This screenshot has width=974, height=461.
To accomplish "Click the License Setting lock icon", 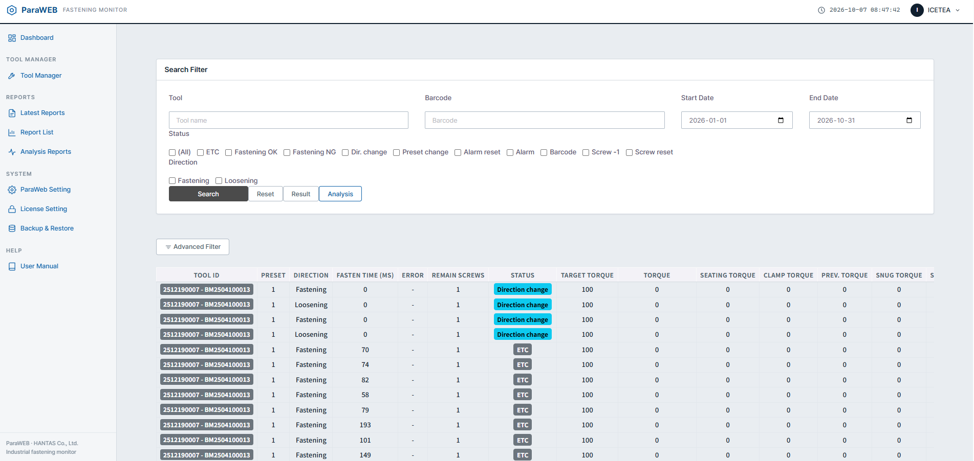I will point(12,209).
